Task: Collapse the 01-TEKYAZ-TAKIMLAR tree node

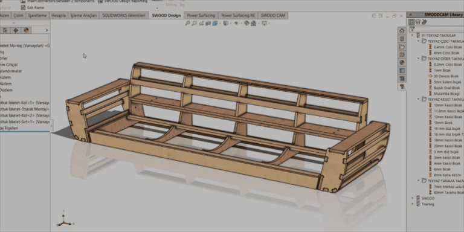Action: click(413, 35)
